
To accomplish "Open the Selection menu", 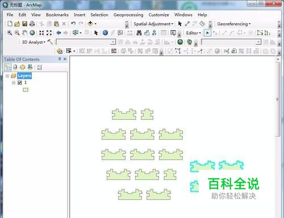I will coord(99,15).
